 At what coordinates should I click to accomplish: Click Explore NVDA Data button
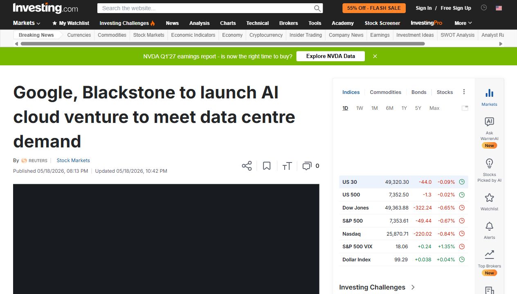click(x=330, y=56)
